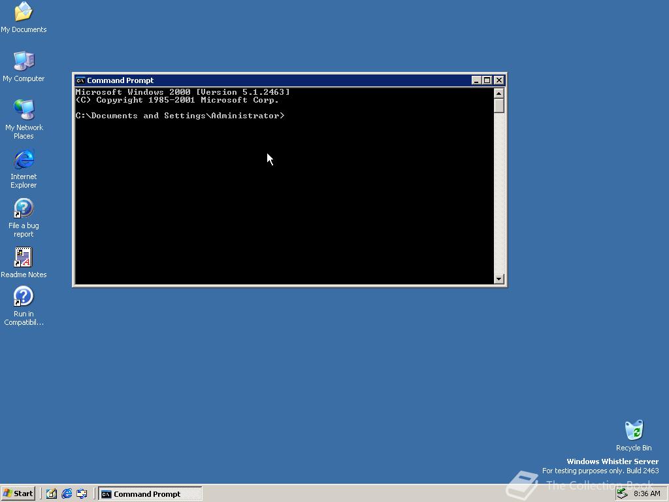Click the network status tray icon
Viewport: 669px width, 502px height.
click(x=623, y=494)
